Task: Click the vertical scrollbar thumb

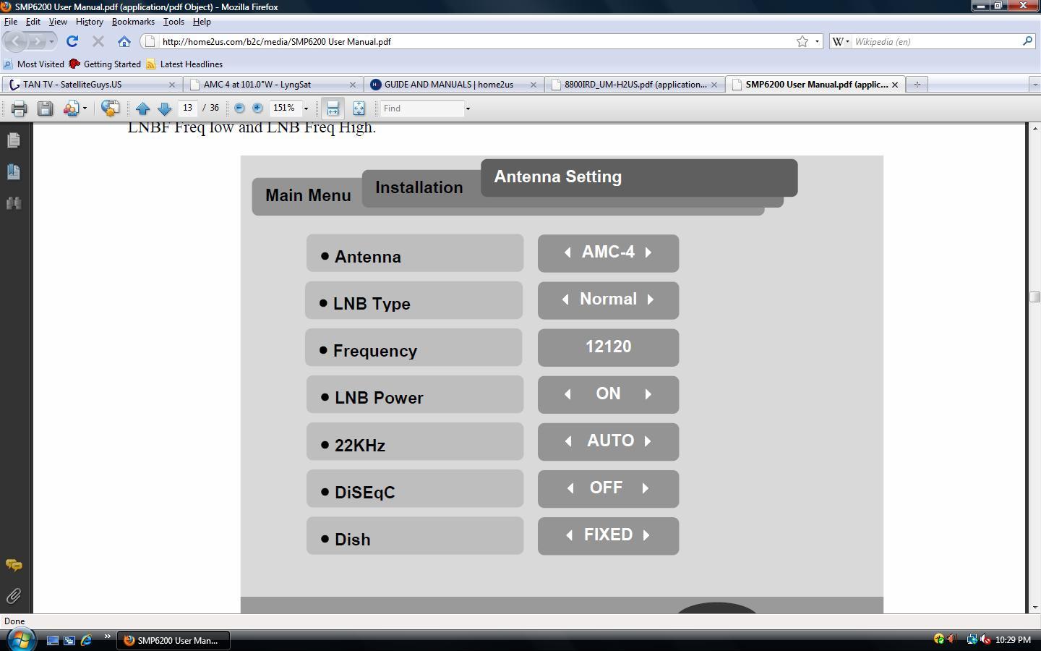Action: pos(1034,297)
